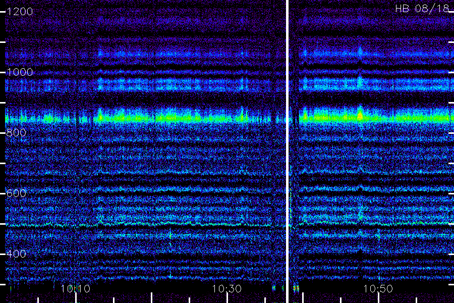The image size is (454, 303).
Task: Click the 600 frequency axis label
Action: [x=16, y=193]
